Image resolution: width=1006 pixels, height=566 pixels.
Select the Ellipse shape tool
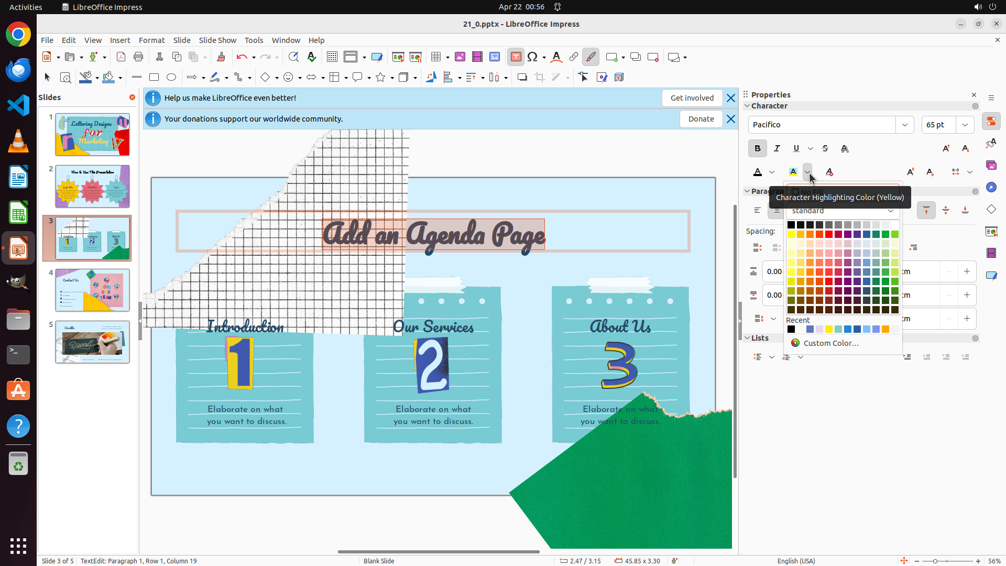pos(171,78)
